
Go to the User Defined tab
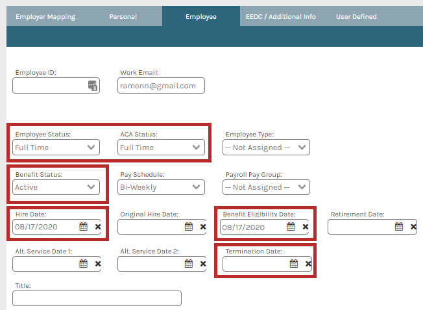[x=356, y=16]
